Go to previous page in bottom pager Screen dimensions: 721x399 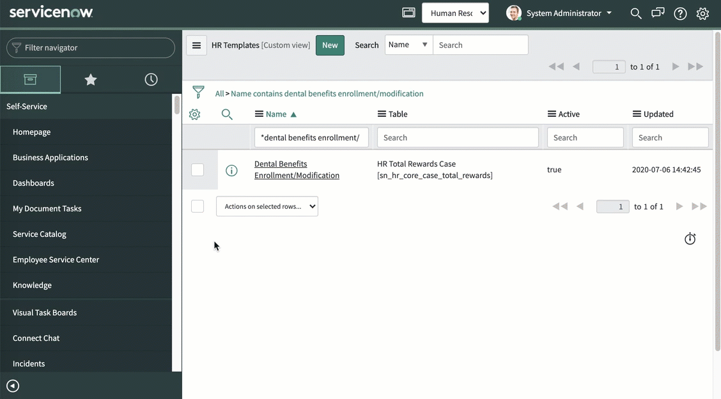pos(580,206)
